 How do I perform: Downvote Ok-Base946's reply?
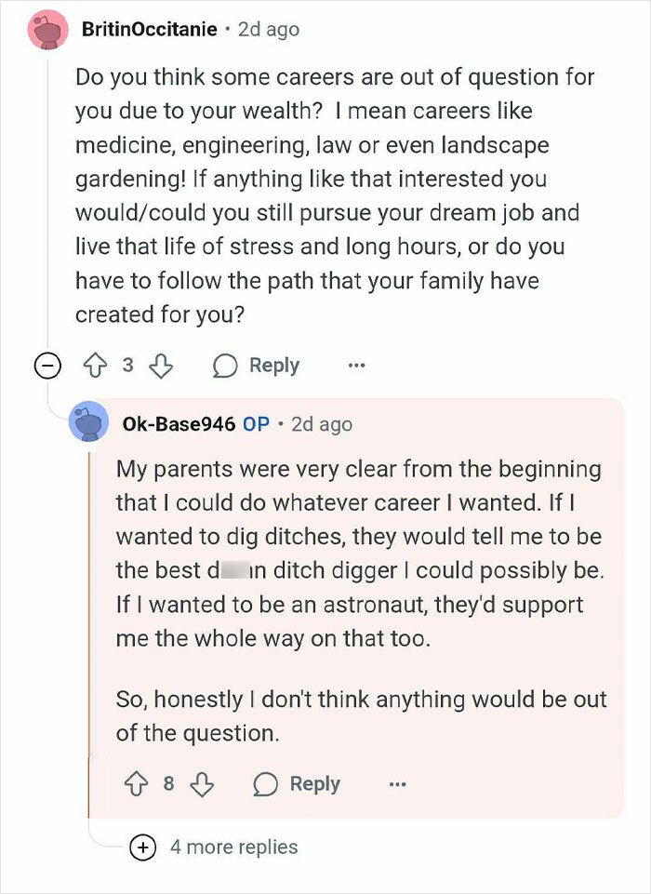(x=202, y=784)
